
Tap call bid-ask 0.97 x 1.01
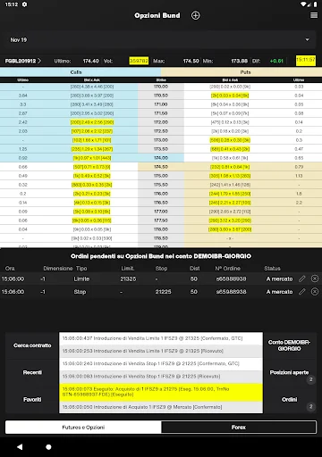coord(92,158)
